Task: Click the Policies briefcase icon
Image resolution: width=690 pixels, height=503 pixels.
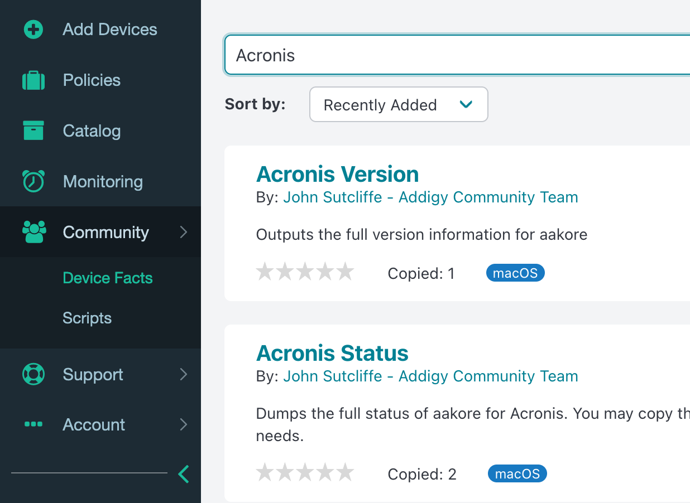Action: [x=33, y=80]
